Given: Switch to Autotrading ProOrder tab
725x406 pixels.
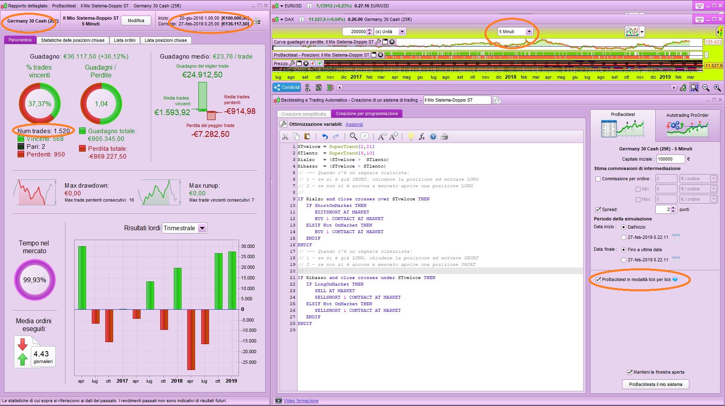Looking at the screenshot, I should click(687, 126).
